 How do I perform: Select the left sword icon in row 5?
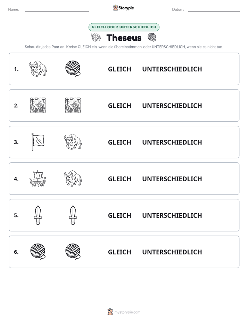coord(38,215)
